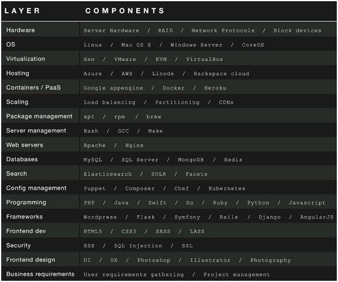Click Load balancing in the Scaling row

coord(110,102)
